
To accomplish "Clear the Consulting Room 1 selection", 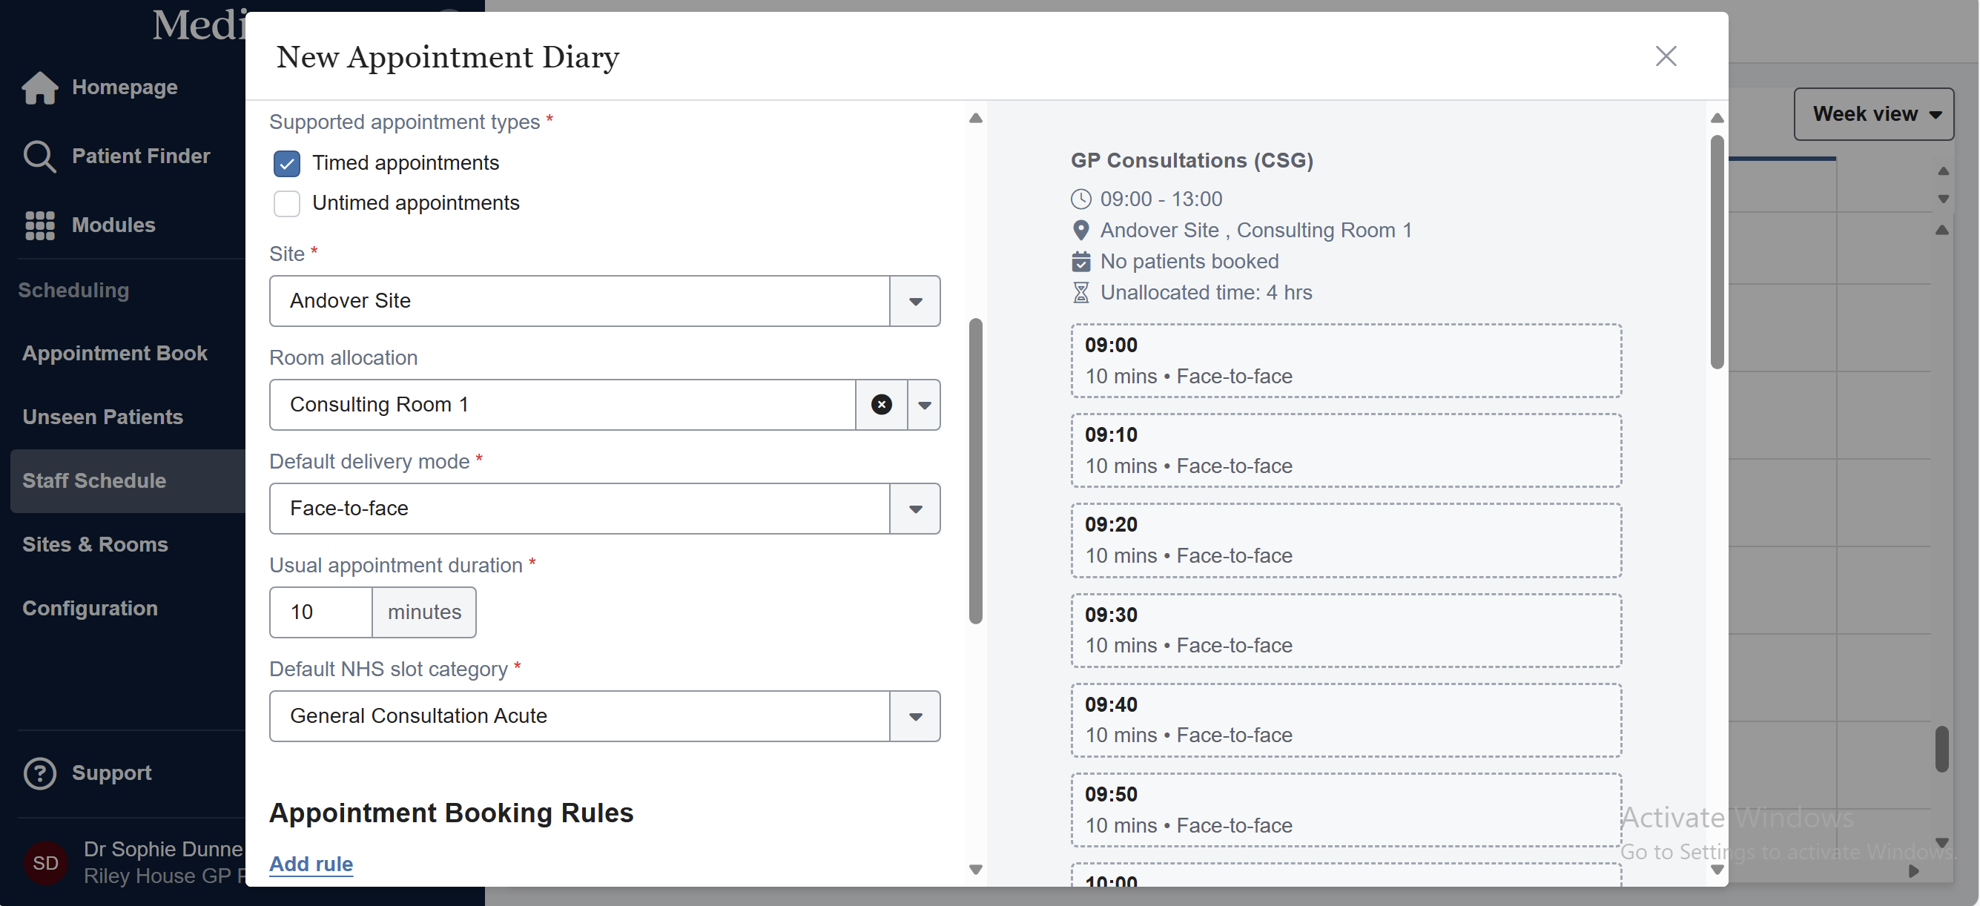I will pos(881,404).
